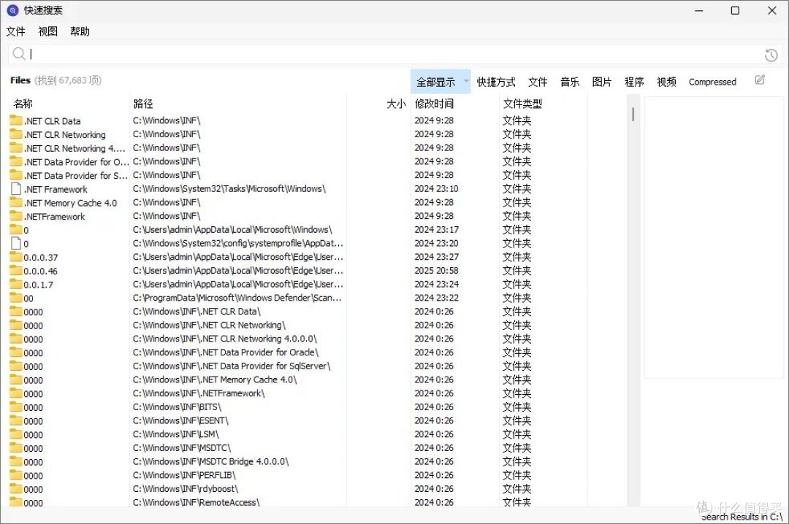Screen dimensions: 789x524
Task: Click modified time 2024 23:10
Action: tap(436, 188)
